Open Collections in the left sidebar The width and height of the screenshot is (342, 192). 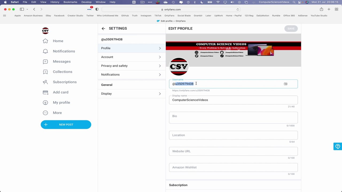tap(57, 72)
